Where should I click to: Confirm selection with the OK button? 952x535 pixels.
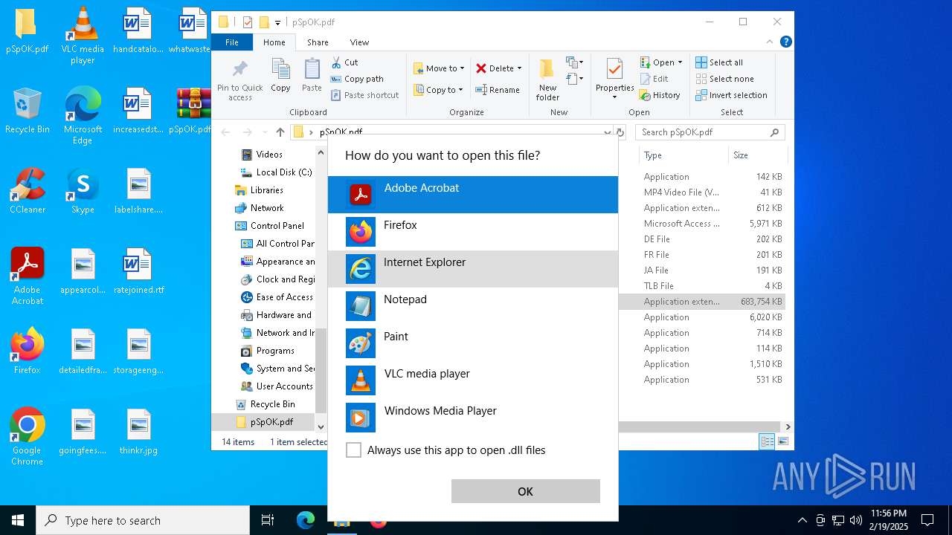(525, 491)
